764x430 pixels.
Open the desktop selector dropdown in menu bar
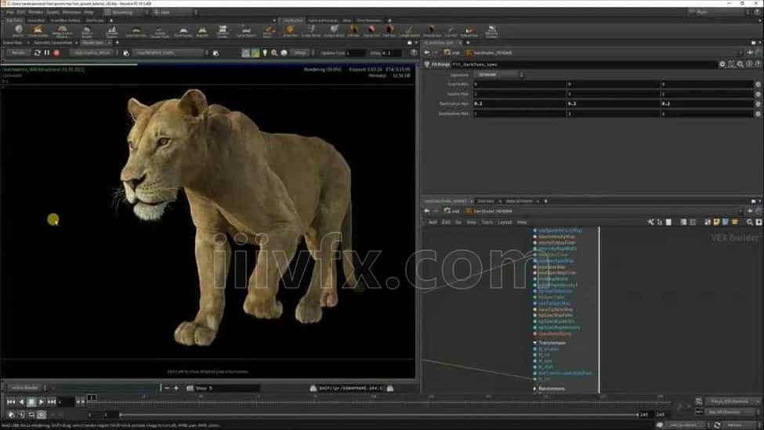(125, 13)
